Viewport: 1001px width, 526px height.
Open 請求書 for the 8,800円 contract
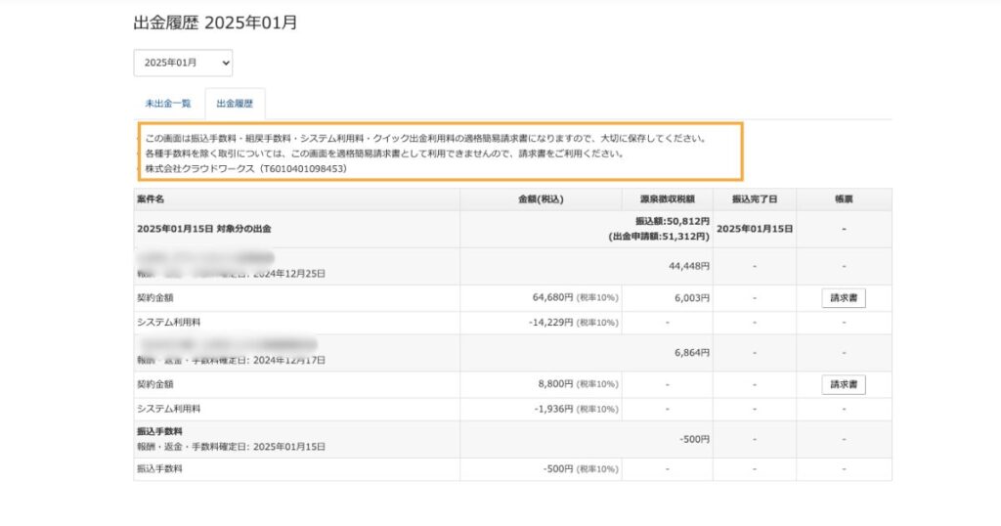tap(844, 384)
